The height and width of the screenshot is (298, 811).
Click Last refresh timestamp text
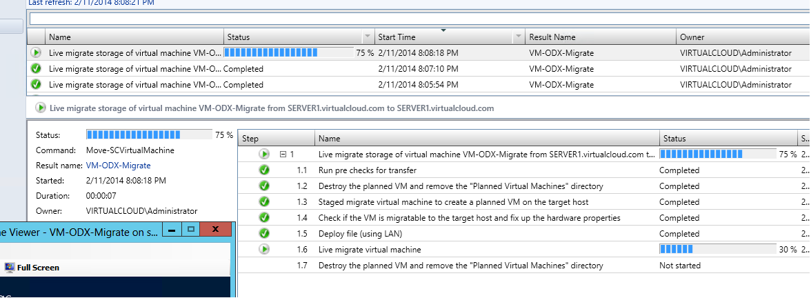pyautogui.click(x=90, y=3)
